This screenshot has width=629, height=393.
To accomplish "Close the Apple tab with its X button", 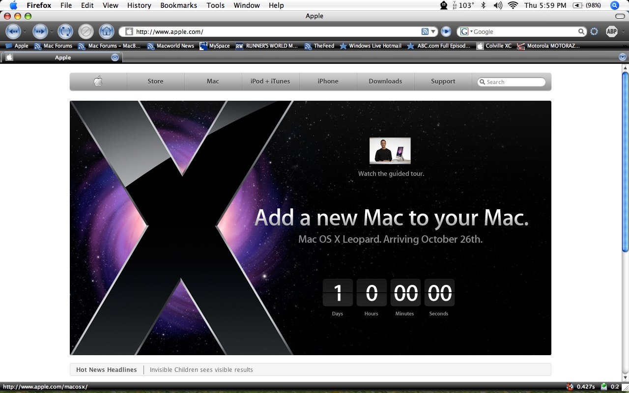I will [115, 57].
